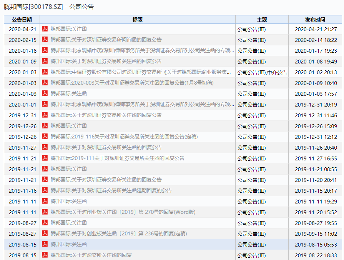Select publish time 2019-08-22 18:33

click(x=316, y=255)
